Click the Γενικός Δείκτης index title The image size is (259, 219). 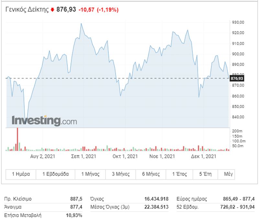(27, 10)
